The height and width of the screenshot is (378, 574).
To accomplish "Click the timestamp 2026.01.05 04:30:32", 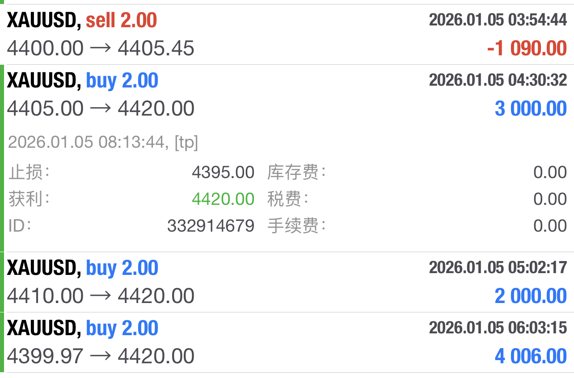I will click(498, 80).
